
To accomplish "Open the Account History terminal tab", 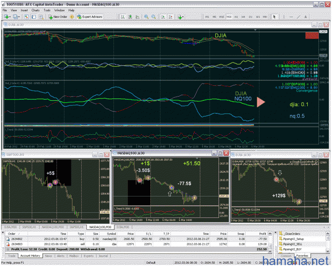I will click(30, 256).
